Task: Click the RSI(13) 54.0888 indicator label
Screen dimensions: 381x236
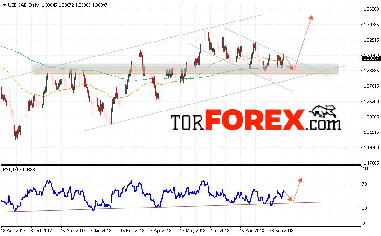Action: click(x=19, y=169)
